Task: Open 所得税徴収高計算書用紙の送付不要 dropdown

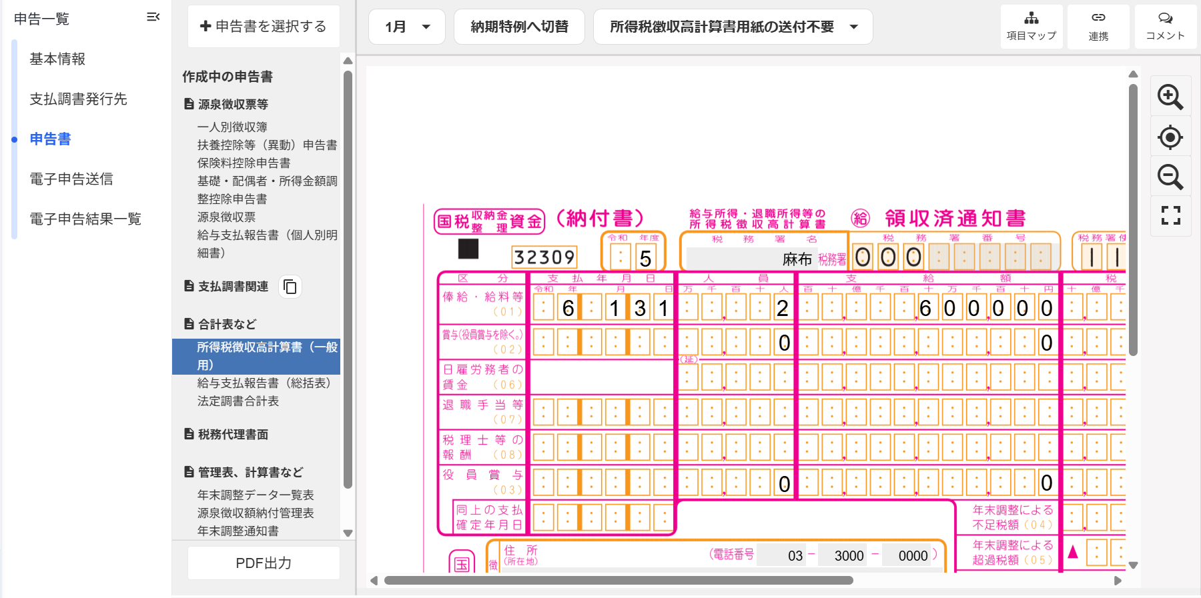Action: [733, 27]
